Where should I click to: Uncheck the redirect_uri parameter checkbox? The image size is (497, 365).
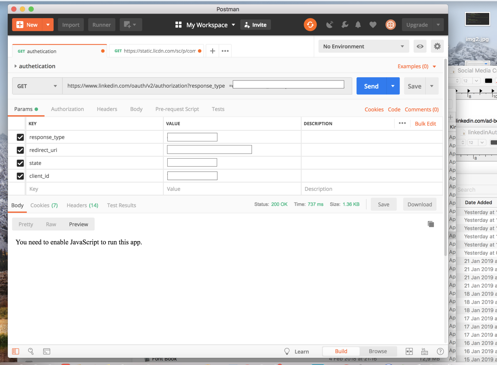tap(20, 150)
